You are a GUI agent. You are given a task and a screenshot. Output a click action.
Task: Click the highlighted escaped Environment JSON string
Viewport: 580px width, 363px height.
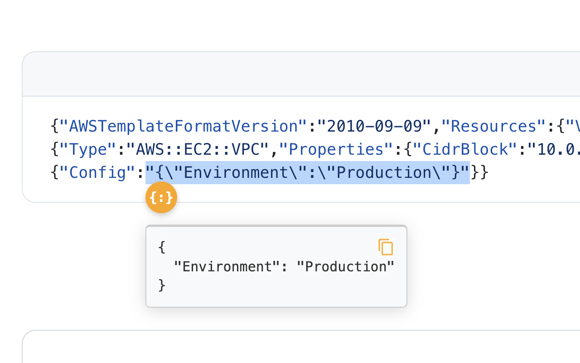(x=307, y=172)
